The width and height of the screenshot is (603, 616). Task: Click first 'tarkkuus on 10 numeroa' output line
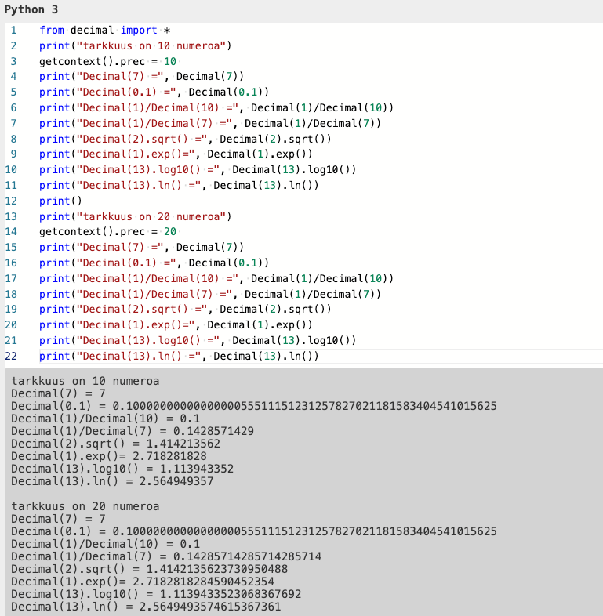pos(85,381)
